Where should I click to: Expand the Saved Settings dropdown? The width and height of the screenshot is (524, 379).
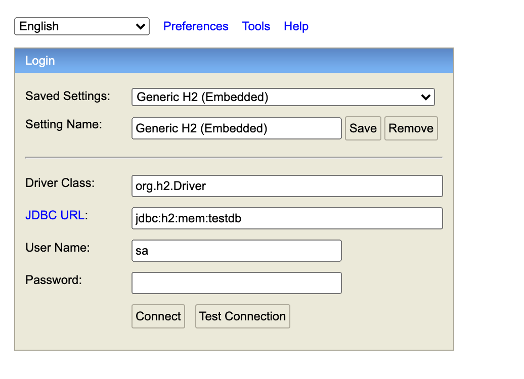click(283, 97)
